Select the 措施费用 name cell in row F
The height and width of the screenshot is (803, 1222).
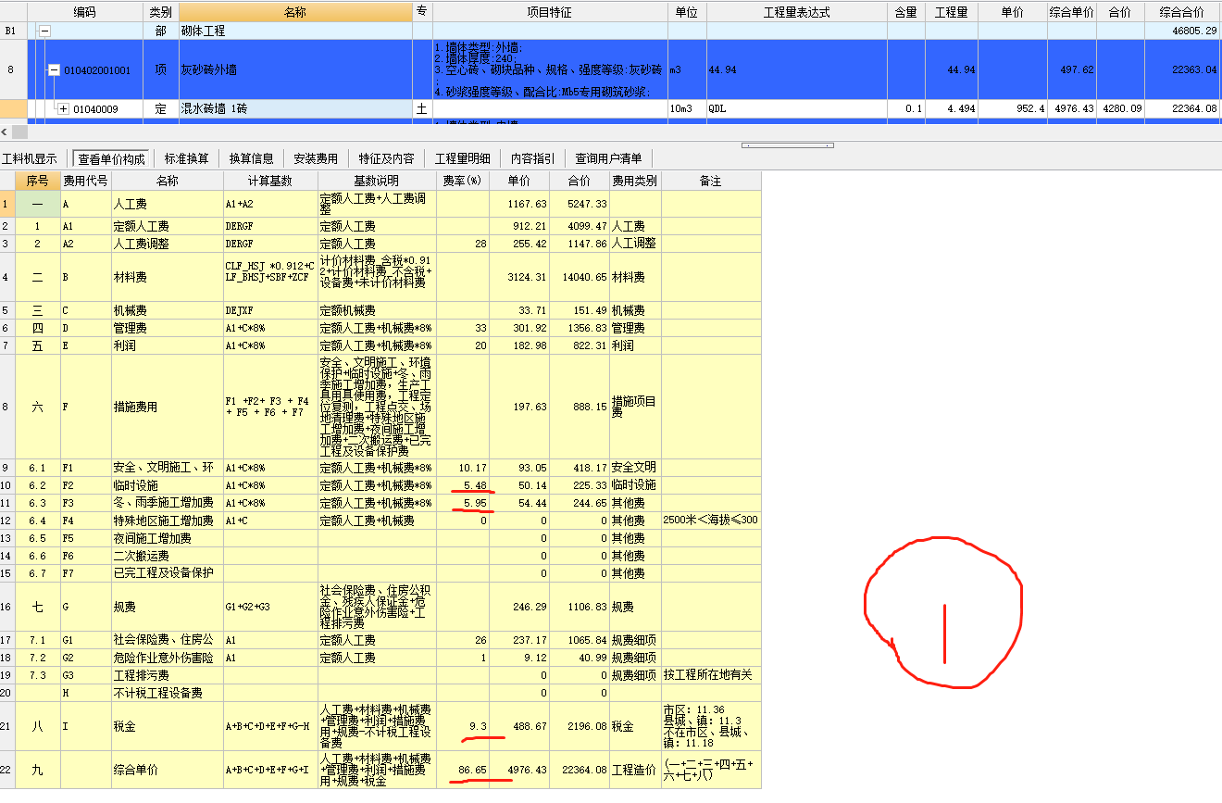coord(168,407)
